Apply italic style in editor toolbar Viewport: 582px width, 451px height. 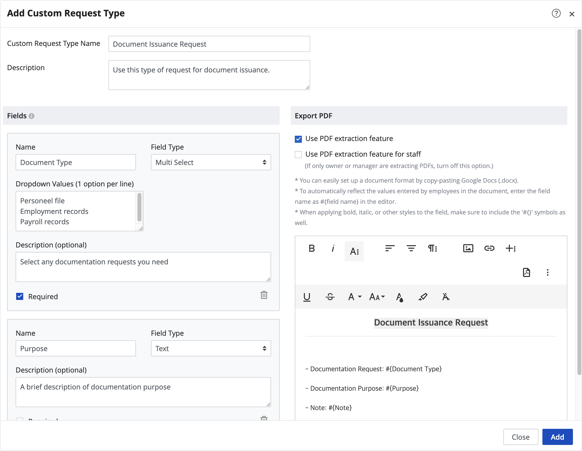tap(333, 248)
